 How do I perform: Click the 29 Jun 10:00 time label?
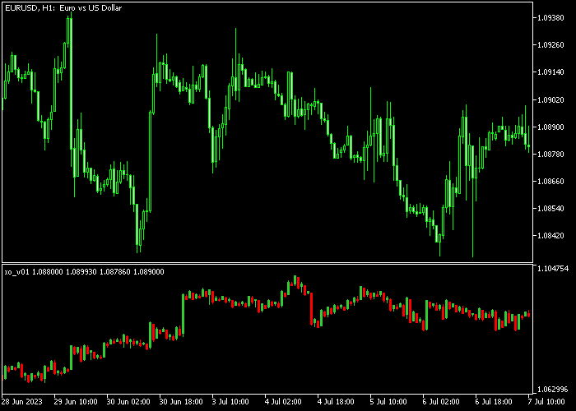click(x=76, y=401)
